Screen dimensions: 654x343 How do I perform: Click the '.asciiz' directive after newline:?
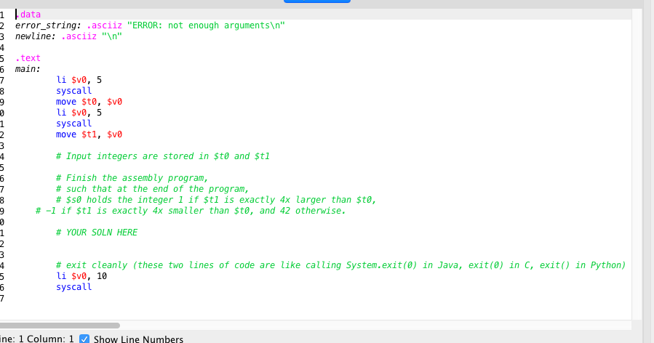[x=79, y=36]
